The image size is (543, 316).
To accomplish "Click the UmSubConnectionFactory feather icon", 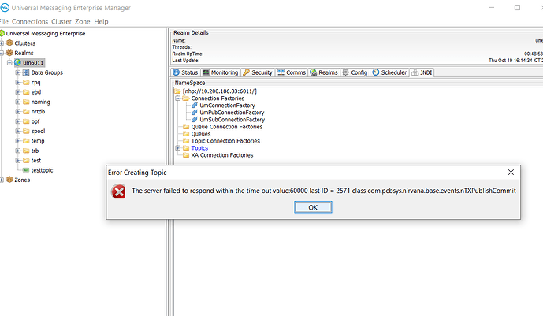I will tap(195, 120).
